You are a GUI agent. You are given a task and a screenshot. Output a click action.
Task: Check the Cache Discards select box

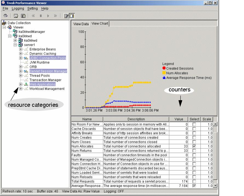(x=194, y=129)
